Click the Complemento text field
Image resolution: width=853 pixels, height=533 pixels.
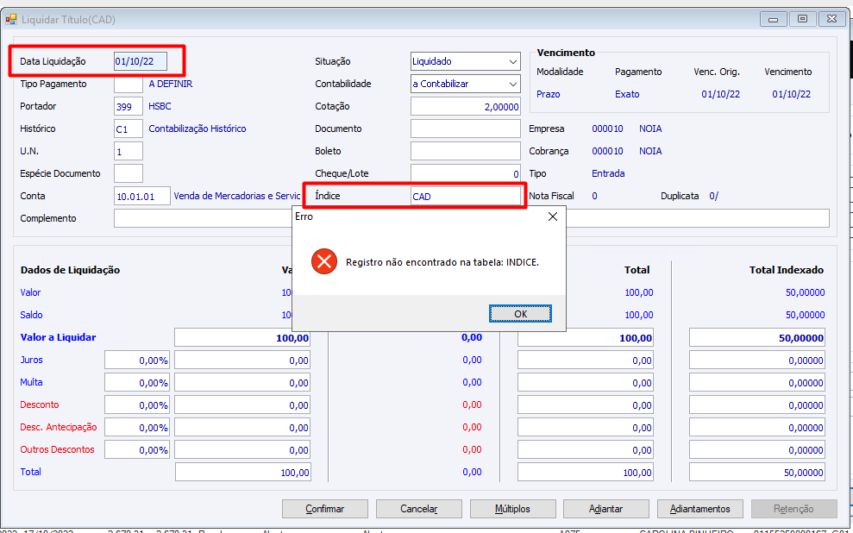click(472, 218)
